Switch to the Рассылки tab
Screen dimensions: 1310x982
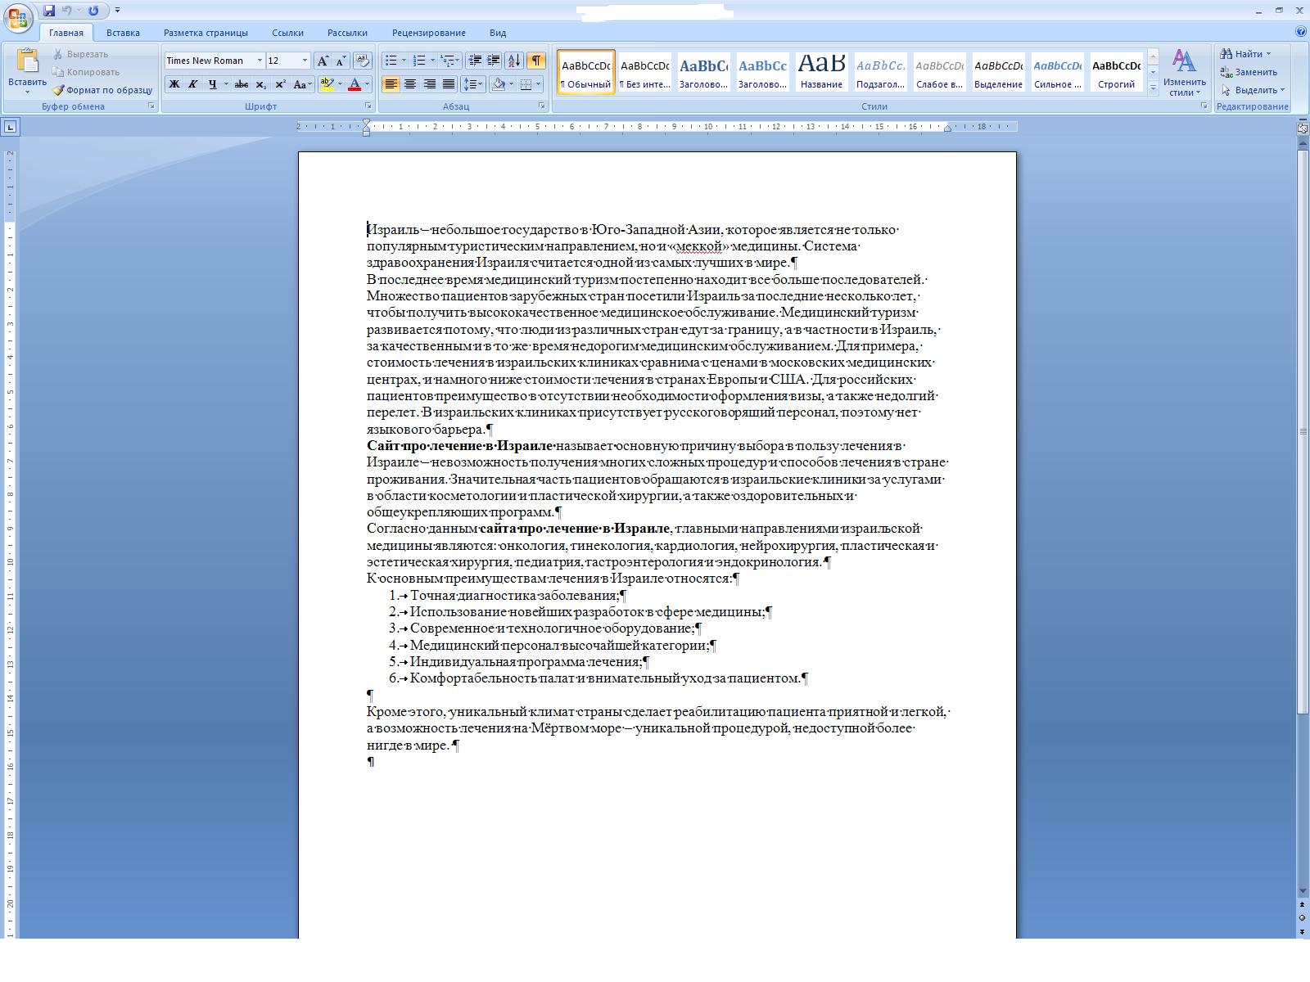click(x=347, y=33)
